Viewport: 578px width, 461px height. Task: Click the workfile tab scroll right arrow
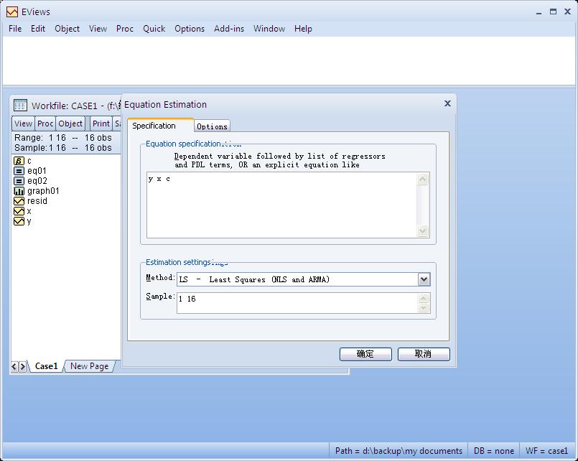pos(22,367)
